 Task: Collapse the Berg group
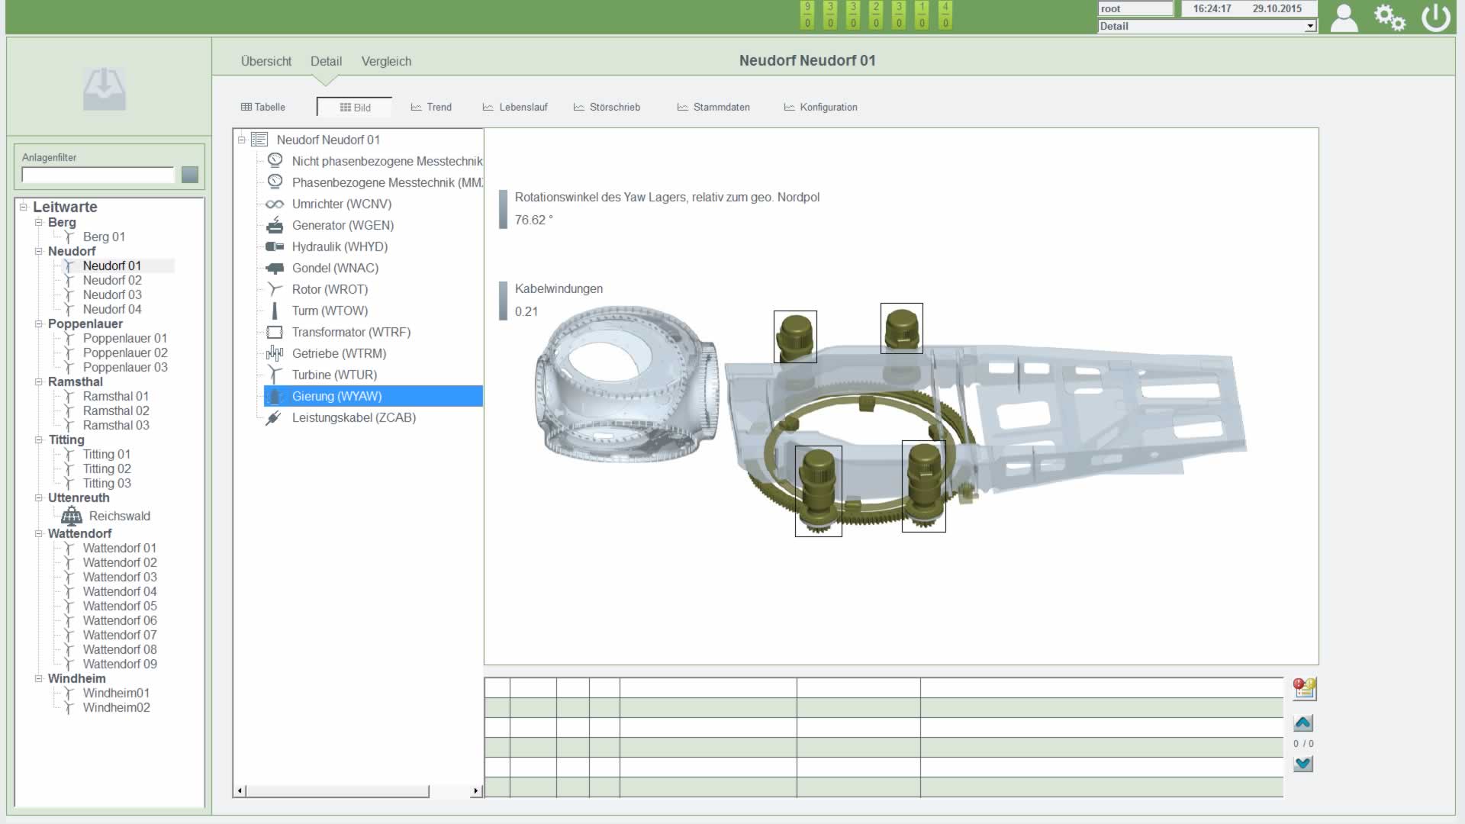pos(38,222)
